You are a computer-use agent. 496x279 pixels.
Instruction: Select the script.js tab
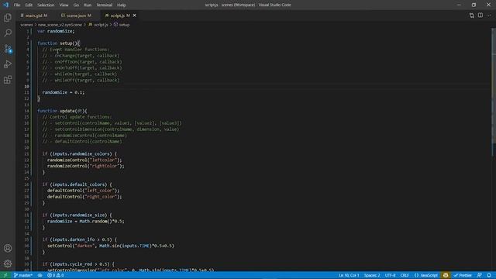[x=117, y=15]
